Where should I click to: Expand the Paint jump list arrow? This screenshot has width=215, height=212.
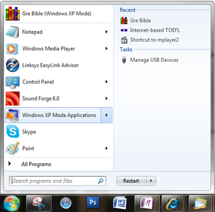106,149
